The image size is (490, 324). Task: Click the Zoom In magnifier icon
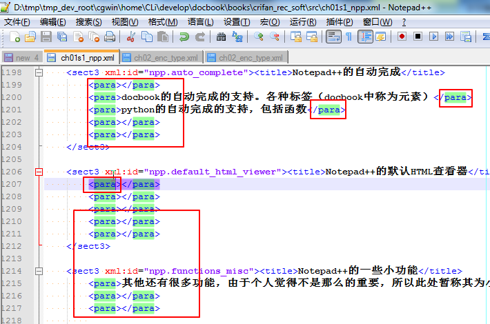click(259, 37)
